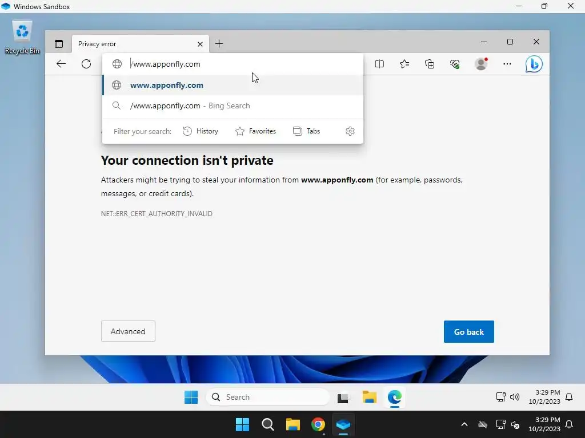
Task: Open the Edge profile avatar
Action: click(x=481, y=64)
